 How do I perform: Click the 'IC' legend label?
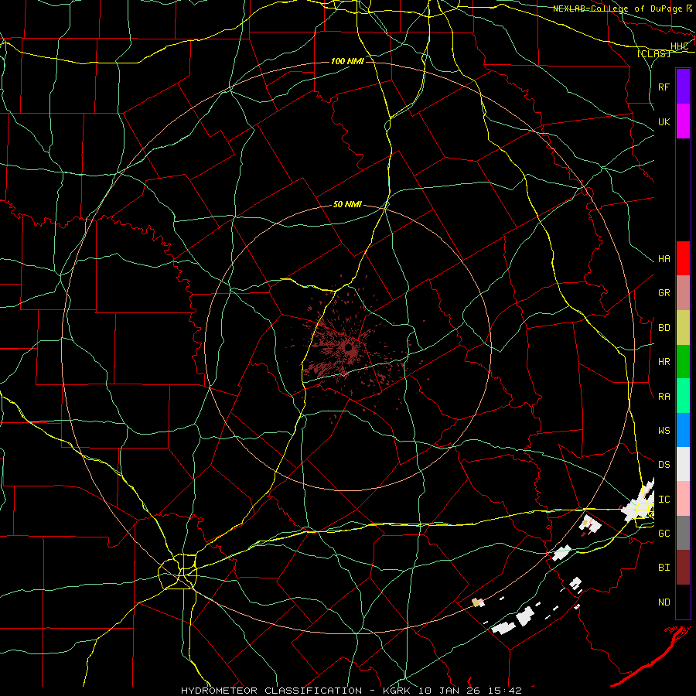664,500
